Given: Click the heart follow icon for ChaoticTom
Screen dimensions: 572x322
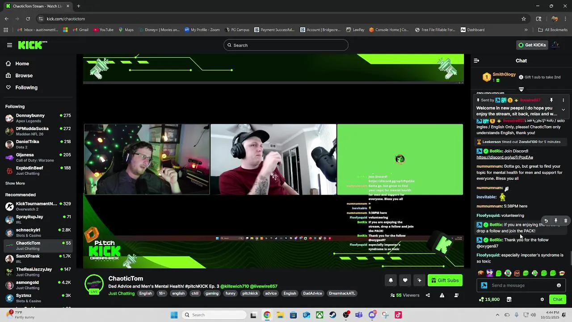Looking at the screenshot, I should coord(405,280).
